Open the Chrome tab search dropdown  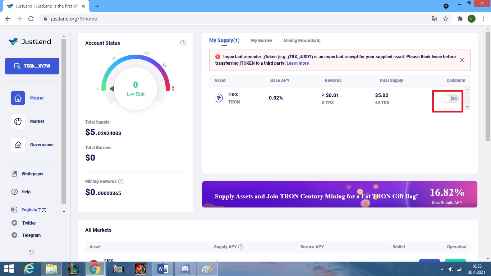click(x=446, y=6)
